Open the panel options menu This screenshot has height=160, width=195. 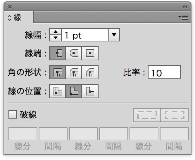(x=183, y=17)
